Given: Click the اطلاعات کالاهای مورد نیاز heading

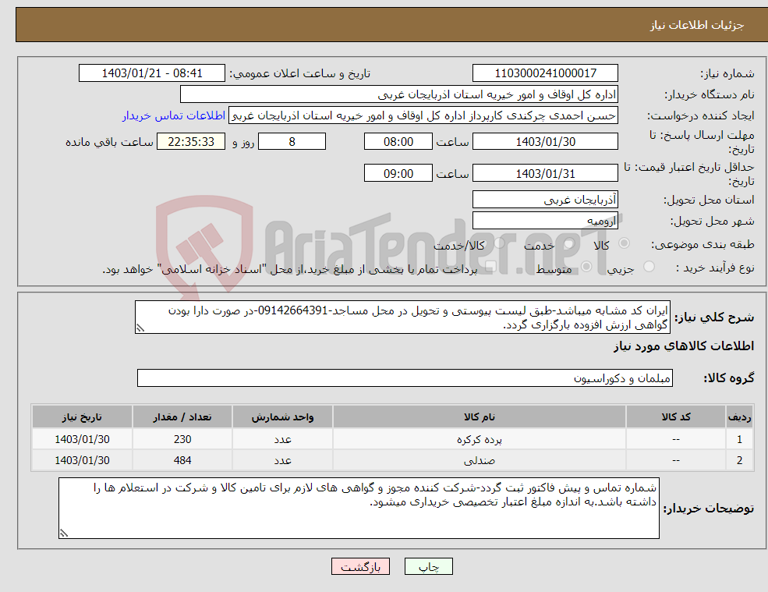Looking at the screenshot, I should click(x=684, y=346).
